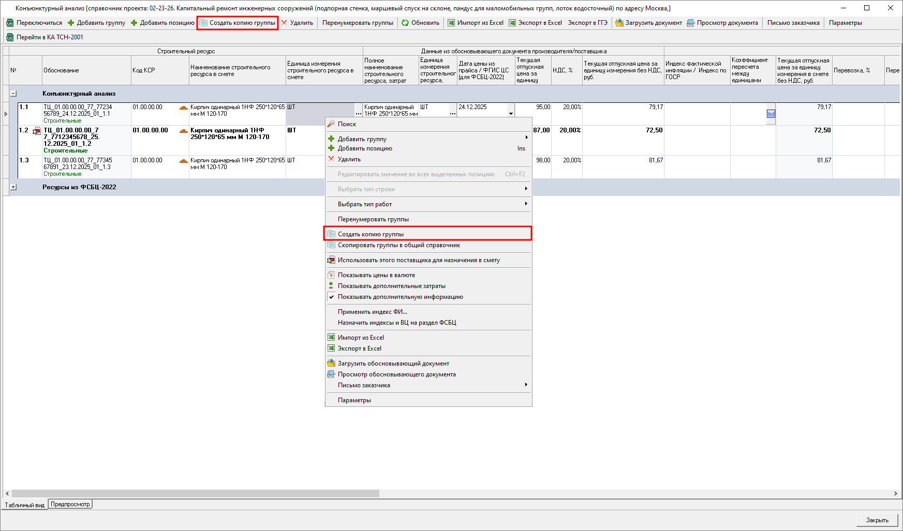Expand the 'Ресурсы из ФСБЦ-2022' group
This screenshot has width=903, height=531.
13,187
